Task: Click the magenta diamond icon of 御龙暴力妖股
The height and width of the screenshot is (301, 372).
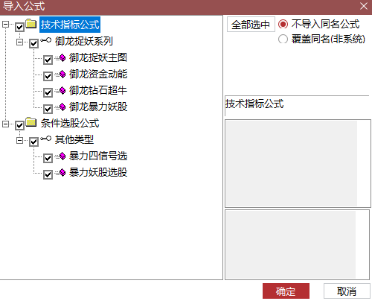Action: point(62,107)
